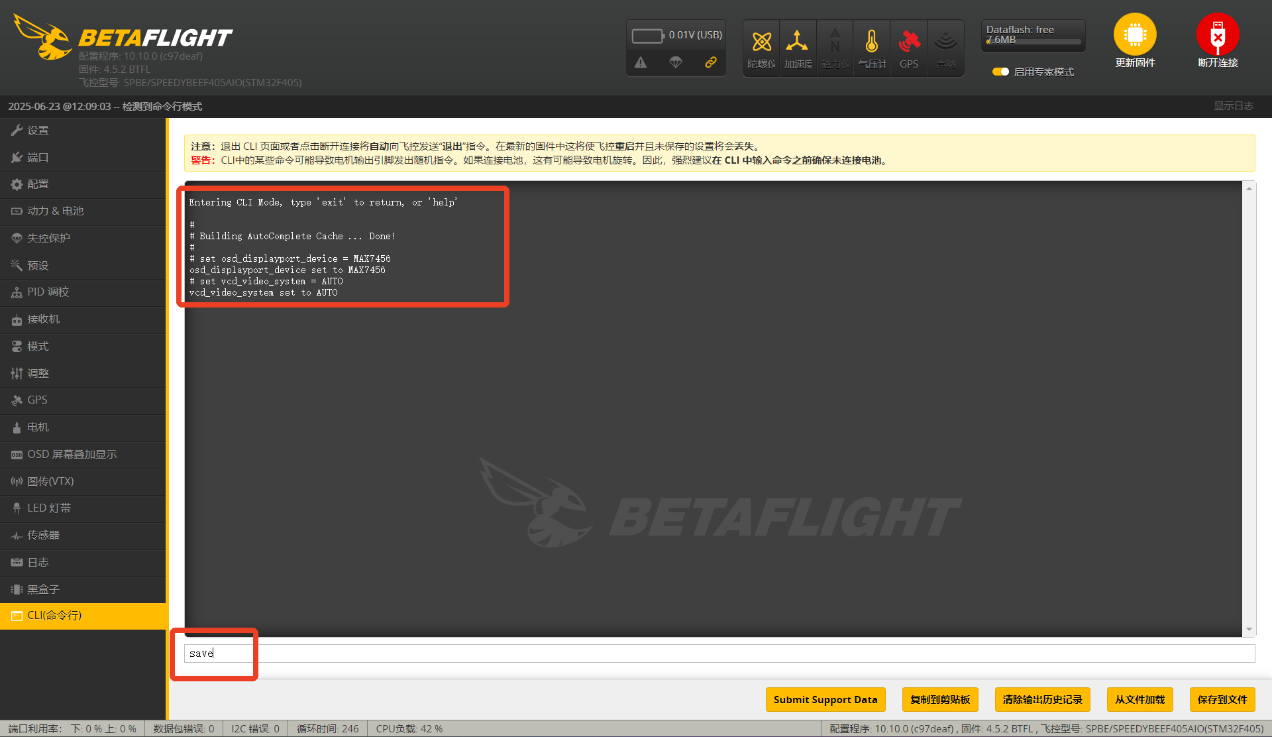This screenshot has height=737, width=1272.
Task: Click the 加速度 sensor status icon
Action: pos(797,42)
